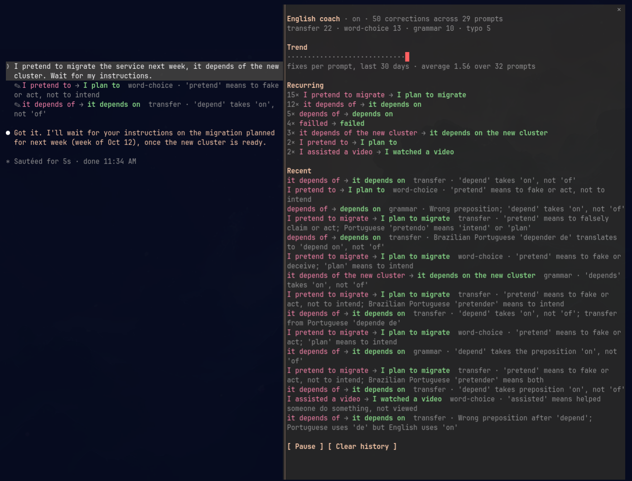Click the white bullet before 'Got it' reply
Image resolution: width=632 pixels, height=481 pixels.
click(x=8, y=133)
